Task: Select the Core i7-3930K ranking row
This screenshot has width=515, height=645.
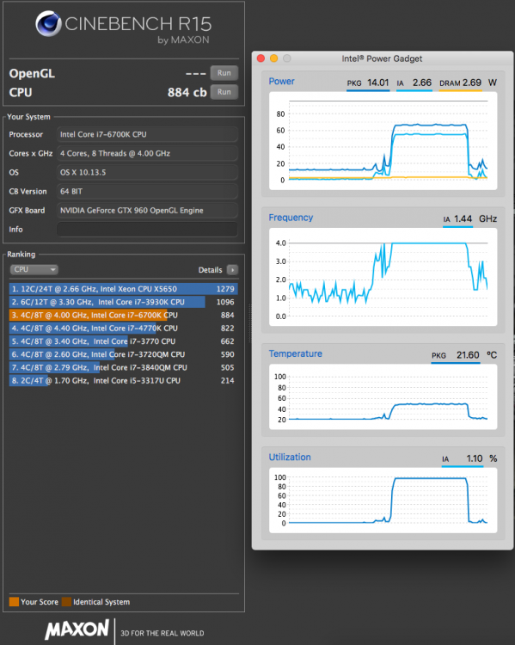Action: [123, 302]
